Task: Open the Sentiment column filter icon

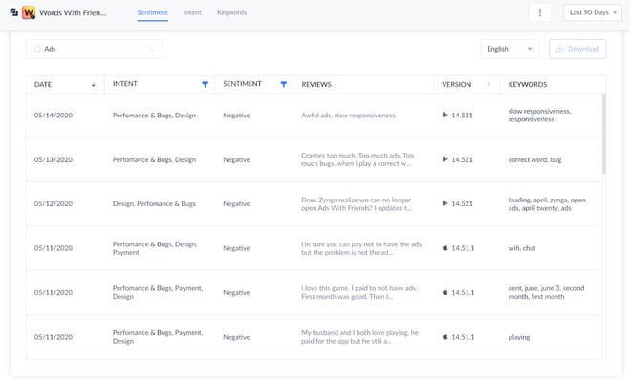Action: click(x=284, y=84)
